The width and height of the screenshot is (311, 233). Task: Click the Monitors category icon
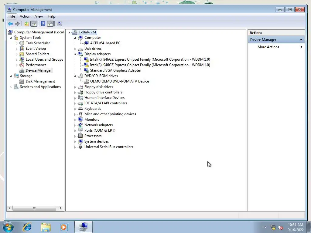click(80, 120)
